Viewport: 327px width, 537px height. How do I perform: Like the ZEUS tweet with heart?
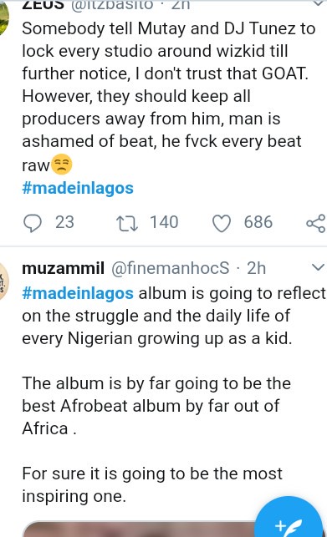(222, 223)
